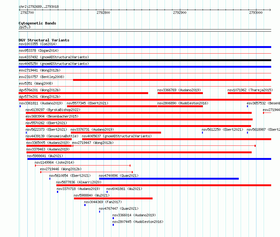Viewport: 280px width, 237px height.
Task: Open dgv576e201 (Wong2012b) label
Action: pyautogui.click(x=40, y=90)
